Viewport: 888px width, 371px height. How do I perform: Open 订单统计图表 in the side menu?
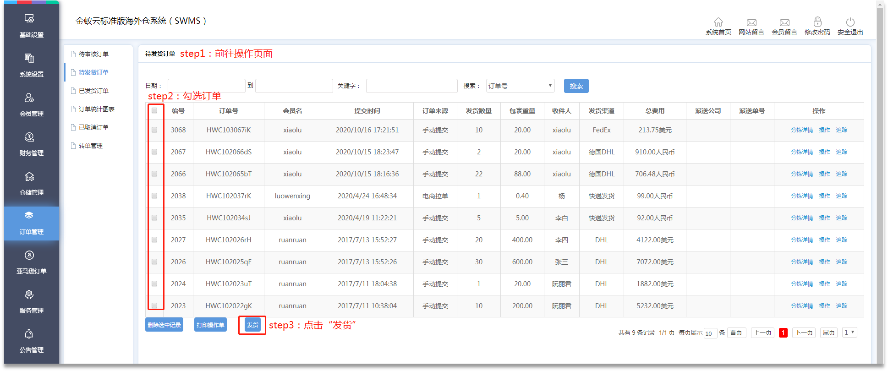click(x=96, y=109)
